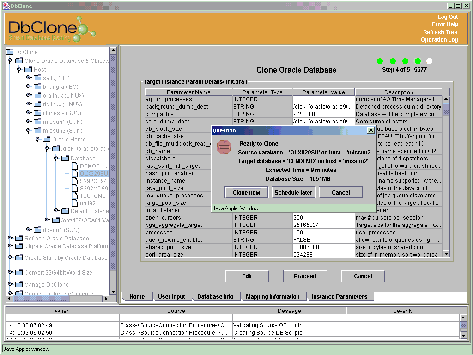473x355 pixels.
Task: Expand the rtgsun1 (SUN) host node
Action: point(29,229)
